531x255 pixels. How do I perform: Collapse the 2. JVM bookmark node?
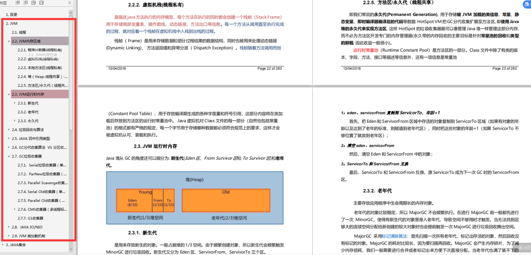pos(3,24)
